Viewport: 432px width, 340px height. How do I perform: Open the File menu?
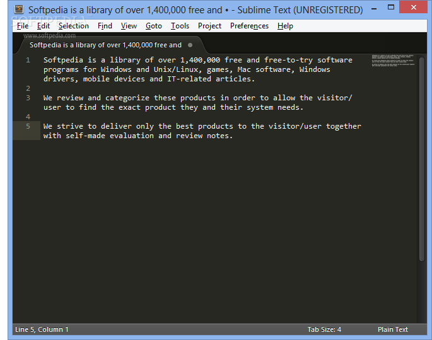coord(23,26)
